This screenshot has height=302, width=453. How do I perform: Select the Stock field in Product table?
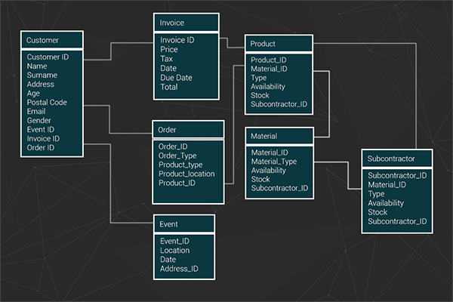(x=260, y=96)
